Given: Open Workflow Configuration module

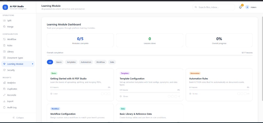Looking at the screenshot, I should coord(80,113).
